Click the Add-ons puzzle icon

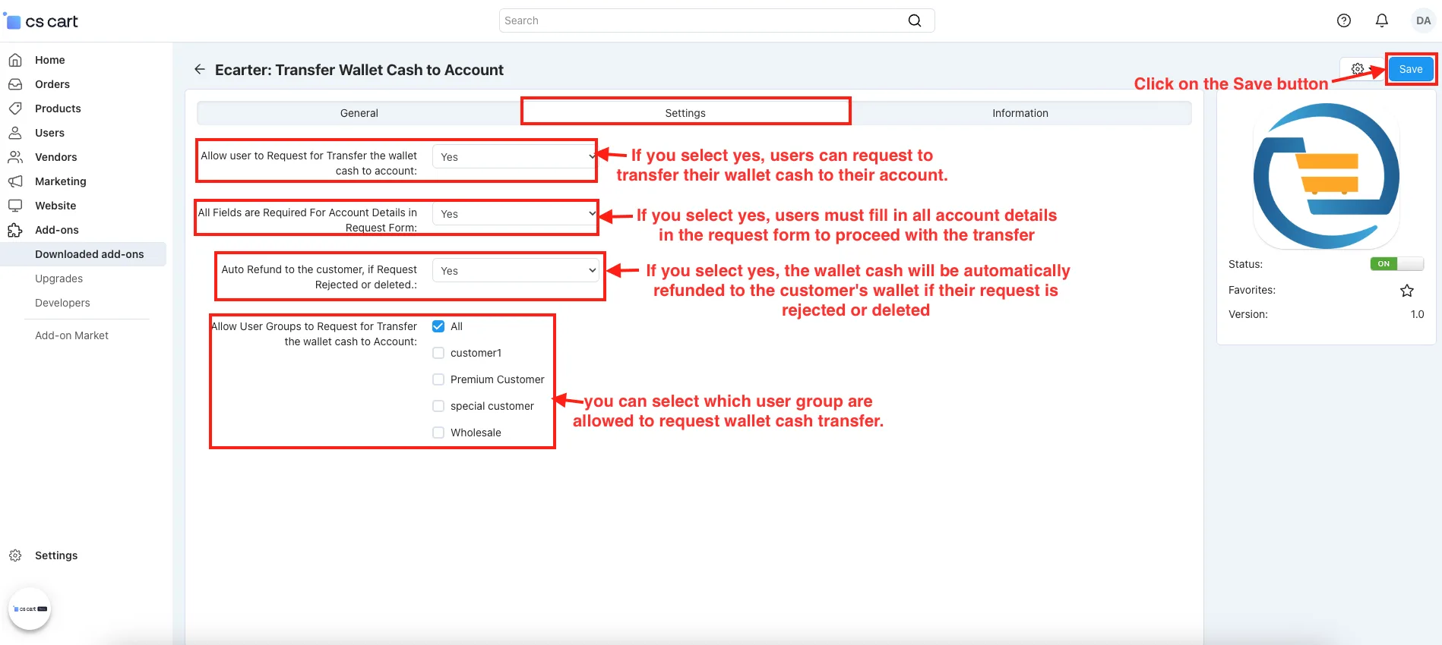pos(15,230)
